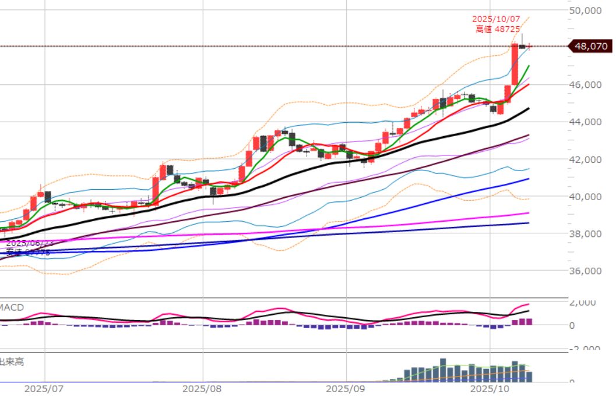This screenshot has height=405, width=616.
Task: Click the 出来高 volume panel label
Action: click(12, 362)
